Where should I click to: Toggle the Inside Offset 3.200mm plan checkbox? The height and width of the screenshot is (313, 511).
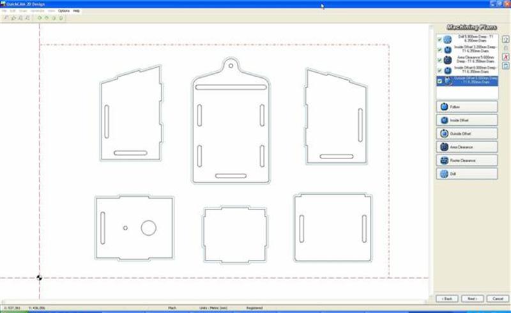(438, 50)
